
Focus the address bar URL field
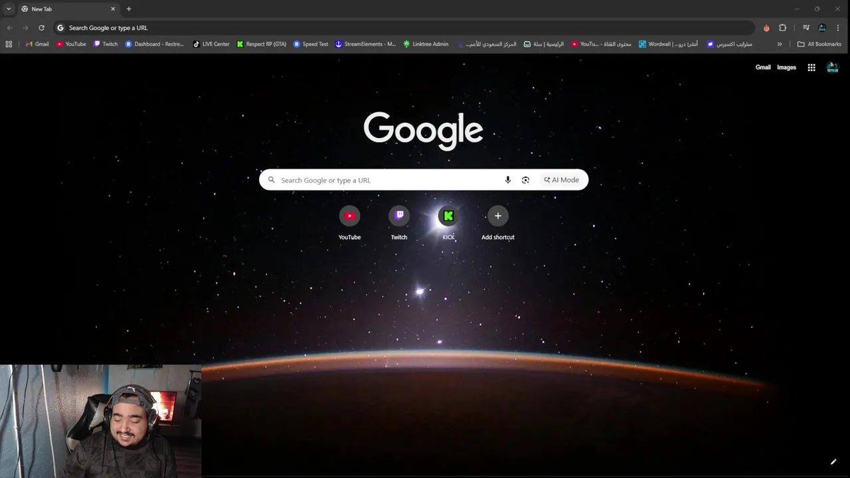coord(405,28)
